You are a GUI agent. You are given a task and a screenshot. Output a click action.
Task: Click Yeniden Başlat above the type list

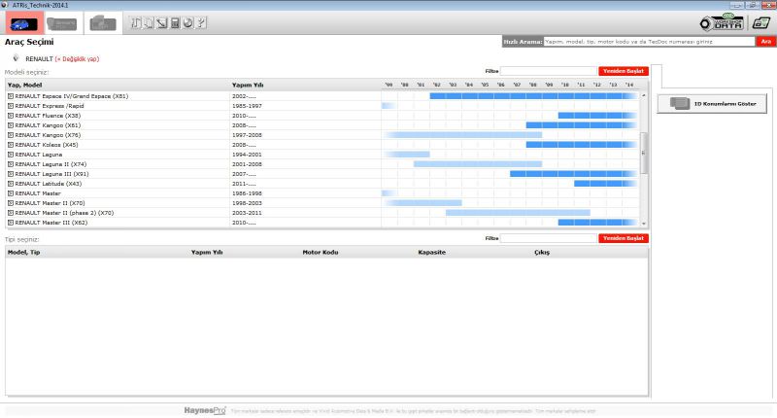point(624,238)
